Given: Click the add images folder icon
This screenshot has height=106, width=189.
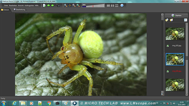Looking at the screenshot, I should tap(167, 20).
